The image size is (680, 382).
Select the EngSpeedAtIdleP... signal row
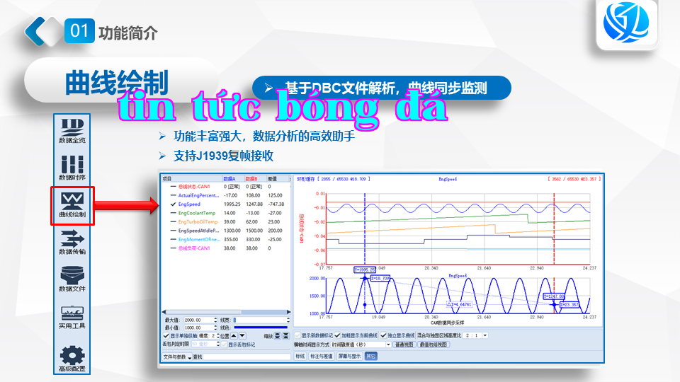point(225,231)
